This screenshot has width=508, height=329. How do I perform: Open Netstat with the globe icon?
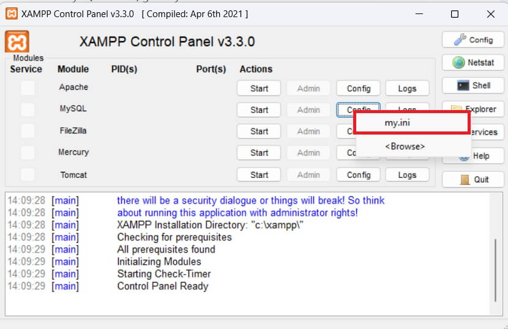click(473, 62)
